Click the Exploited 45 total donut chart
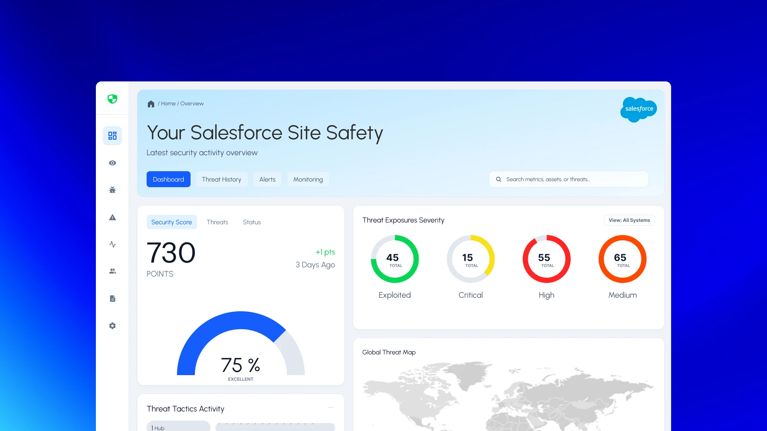This screenshot has width=767, height=431. pos(395,259)
